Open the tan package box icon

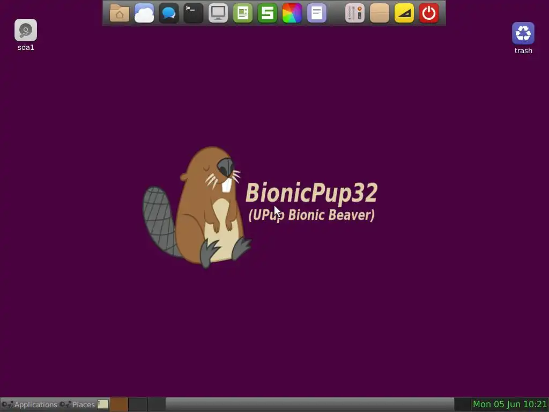[380, 13]
